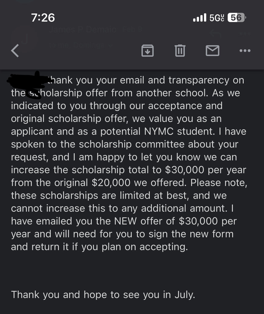Tap the 7:26 clock in status bar
Screen dimensions: 264x314
[43, 17]
